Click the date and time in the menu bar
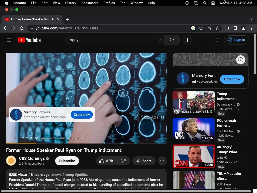This screenshot has width=257, height=193. coord(236,3)
